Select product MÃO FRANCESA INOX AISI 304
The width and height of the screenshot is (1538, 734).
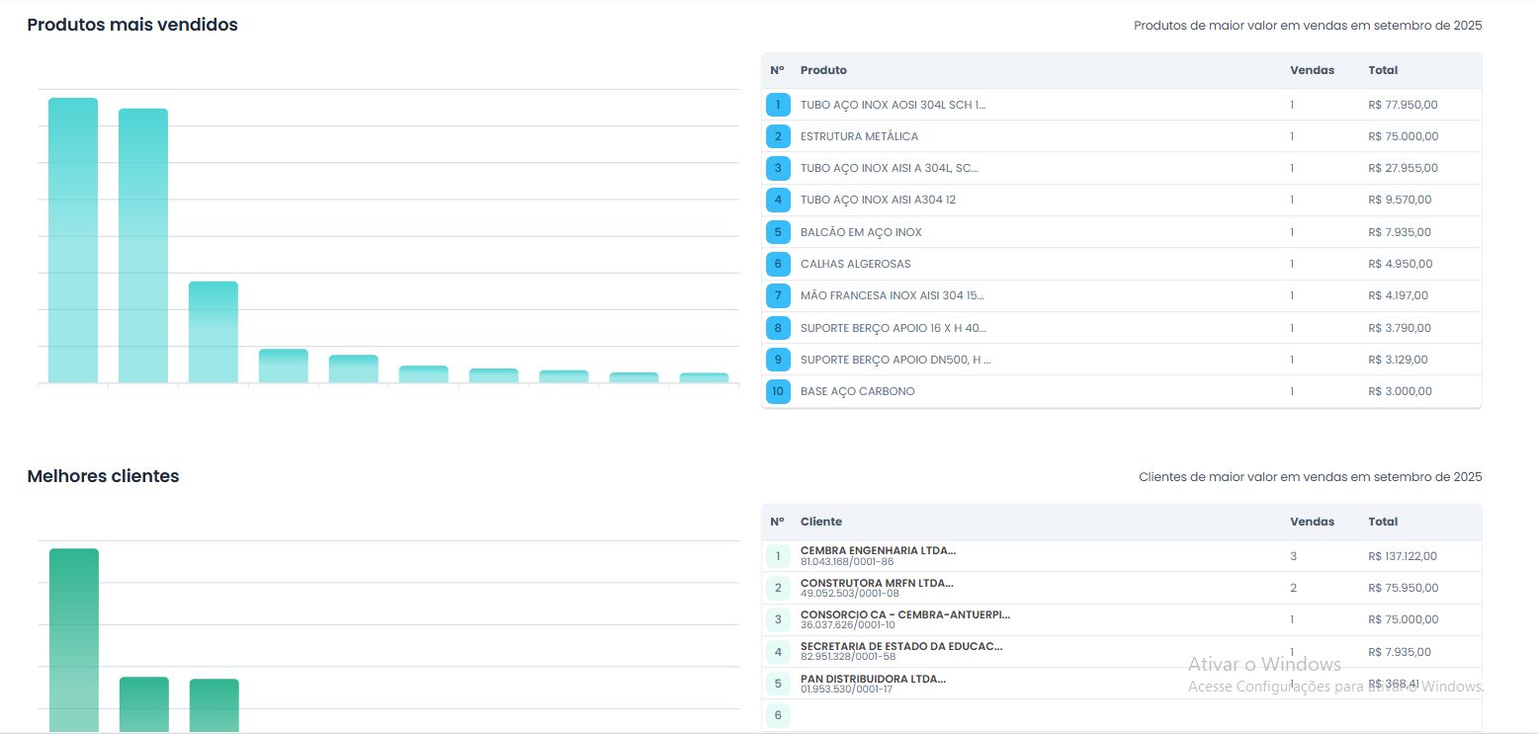(x=893, y=295)
